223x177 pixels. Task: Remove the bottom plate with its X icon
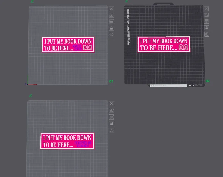[111, 104]
